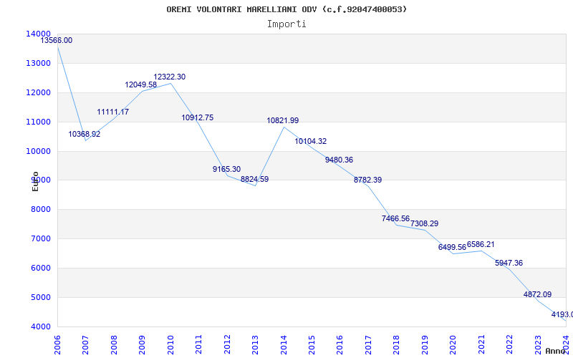Select the 13566.00 data label

tap(57, 41)
